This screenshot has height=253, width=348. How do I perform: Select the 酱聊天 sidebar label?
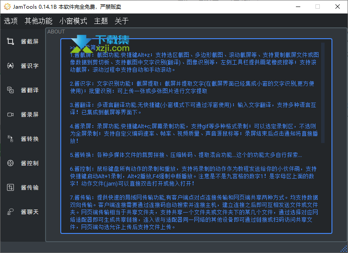coord(30,212)
